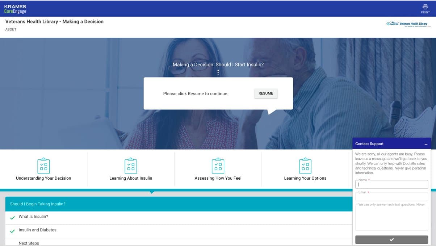Image resolution: width=436 pixels, height=246 pixels.
Task: Select the Assessing How You Feel tab
Action: (218, 169)
